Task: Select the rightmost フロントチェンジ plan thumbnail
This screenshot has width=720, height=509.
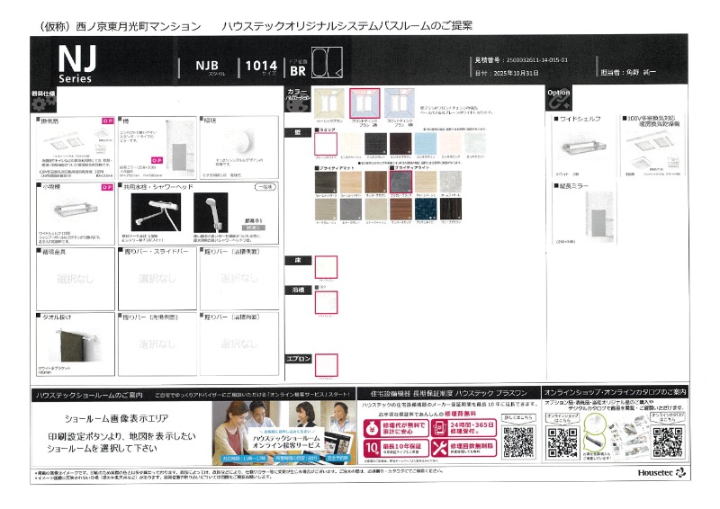Action: coord(399,103)
